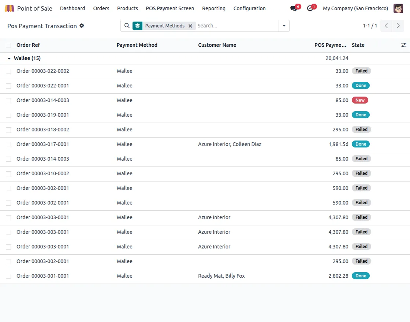Click the gear icon beside Pos Payment Transaction
Viewport: 410px width, 322px height.
tap(82, 26)
